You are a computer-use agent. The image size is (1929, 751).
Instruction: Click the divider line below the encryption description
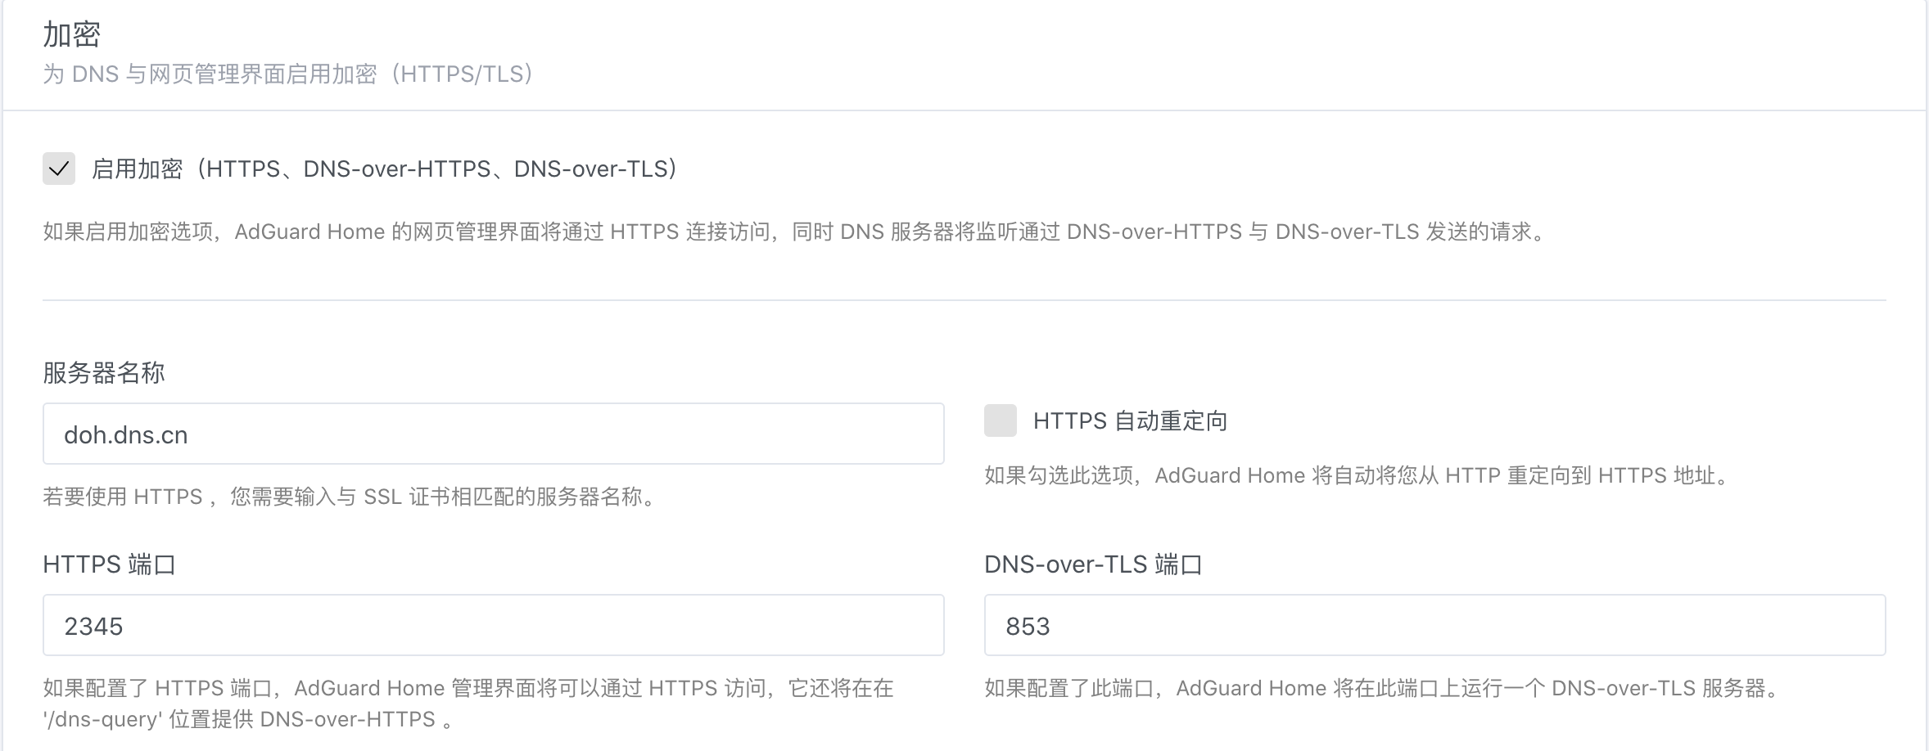tap(964, 300)
